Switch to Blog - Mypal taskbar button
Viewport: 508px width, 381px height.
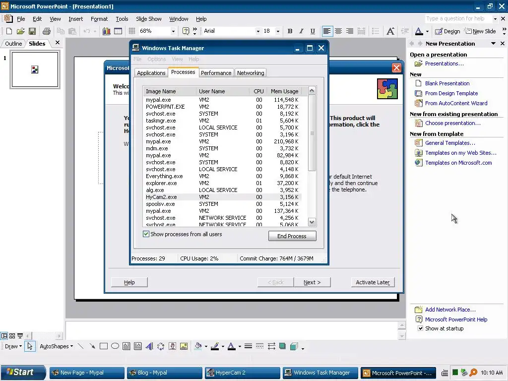[x=165, y=373]
